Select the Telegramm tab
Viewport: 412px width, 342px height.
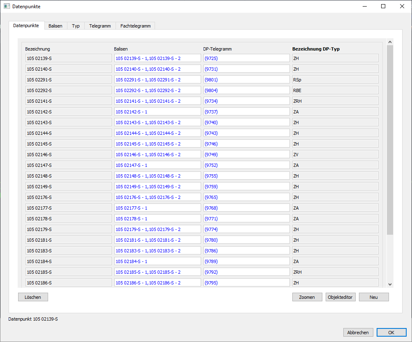pyautogui.click(x=100, y=26)
